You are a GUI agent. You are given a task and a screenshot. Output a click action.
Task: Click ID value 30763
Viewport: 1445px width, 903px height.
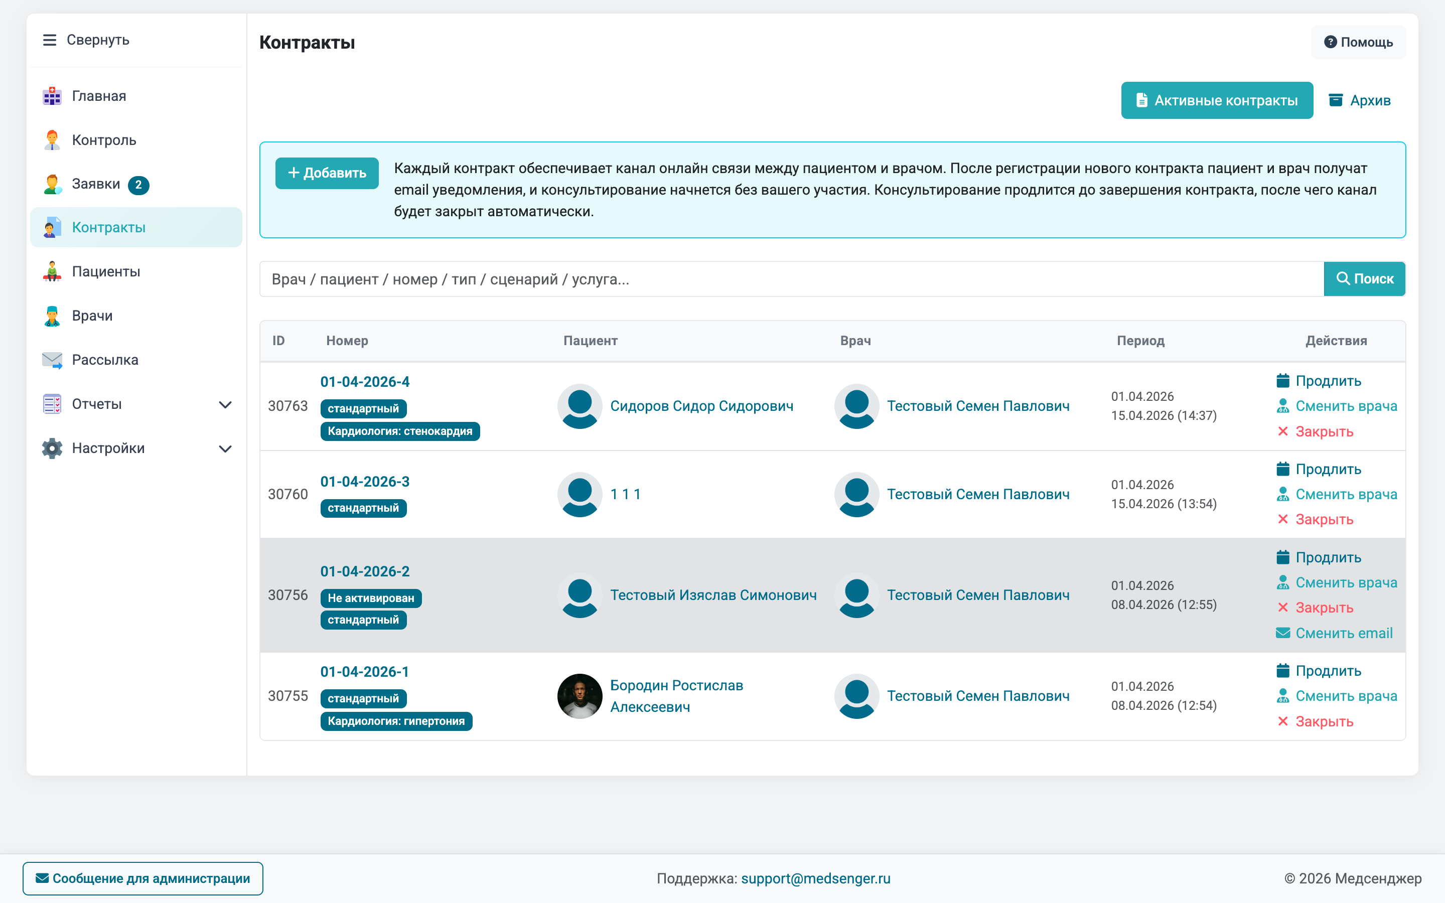(288, 406)
